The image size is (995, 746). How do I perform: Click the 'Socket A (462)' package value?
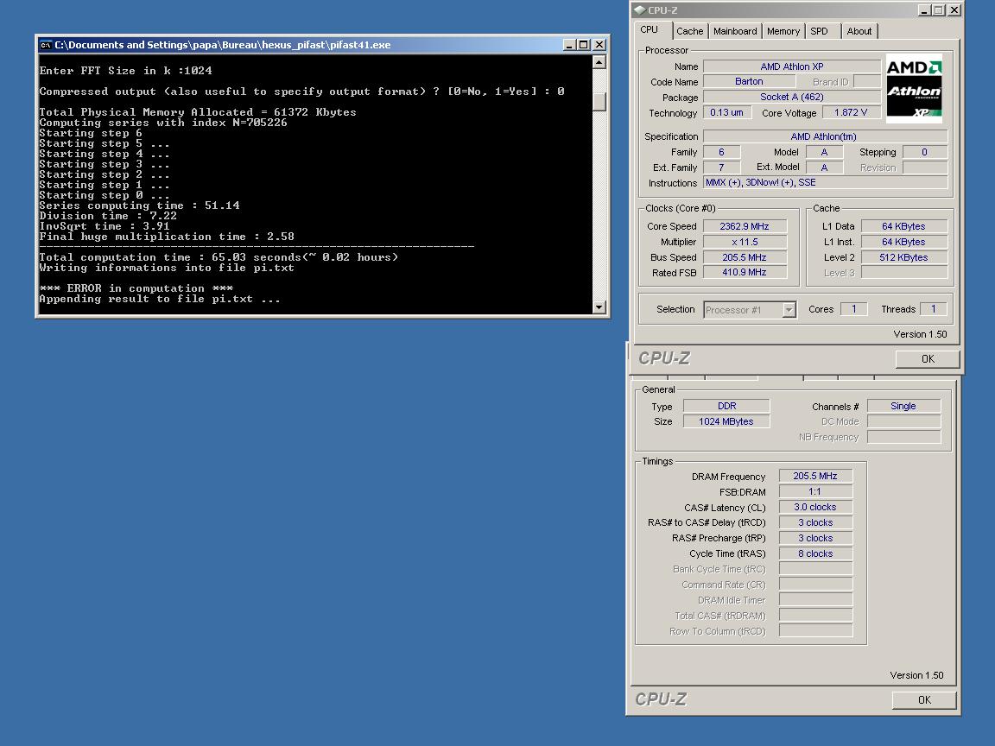pos(791,97)
